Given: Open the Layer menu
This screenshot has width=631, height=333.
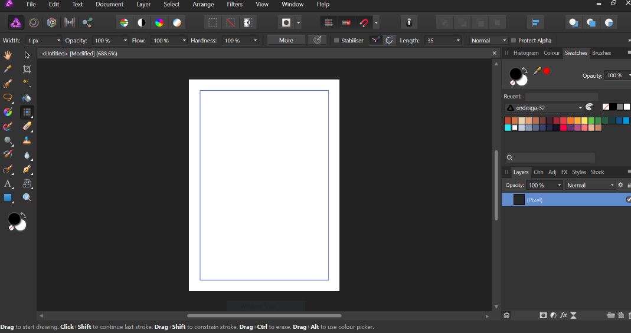Looking at the screenshot, I should click(143, 4).
